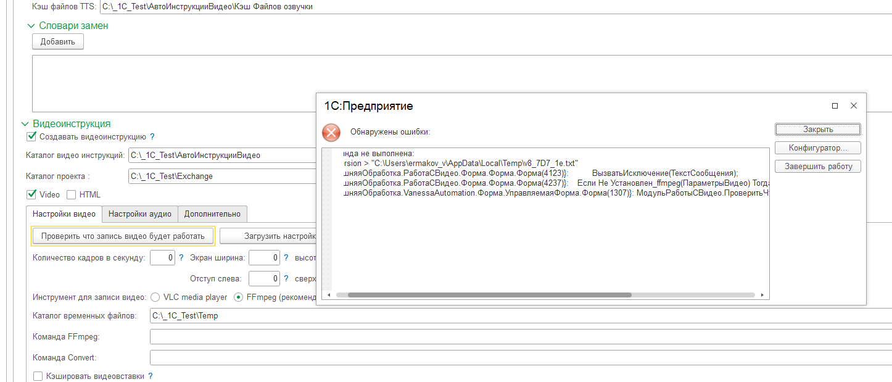Viewport: 892px width, 382px height.
Task: Open help for Создавать видеоинструкцию
Action: [152, 137]
